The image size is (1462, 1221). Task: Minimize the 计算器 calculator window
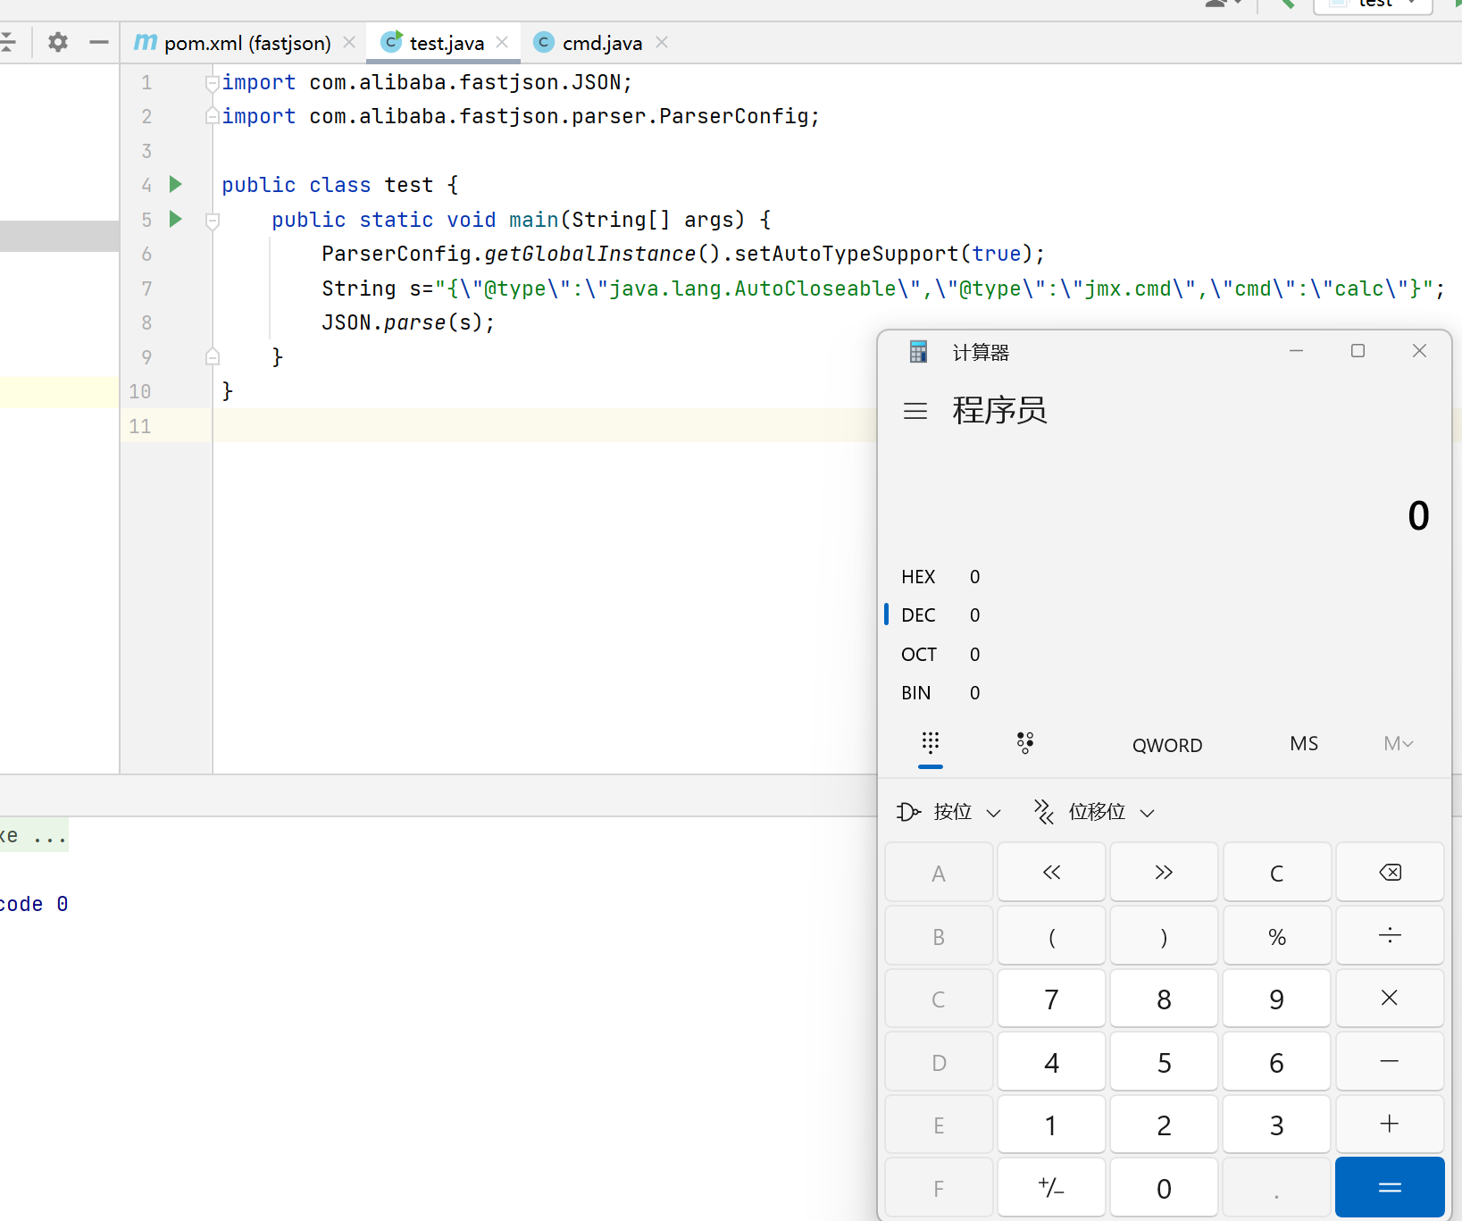(x=1296, y=351)
